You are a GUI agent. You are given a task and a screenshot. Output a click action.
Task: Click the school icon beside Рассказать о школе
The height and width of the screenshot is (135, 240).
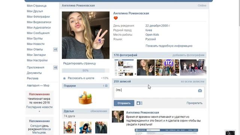coord(64,78)
